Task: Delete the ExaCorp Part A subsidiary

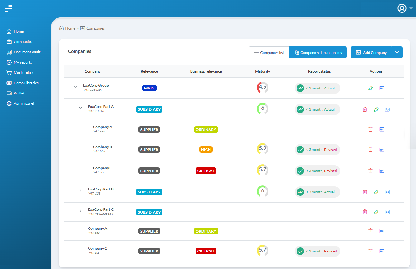Action: pyautogui.click(x=365, y=109)
